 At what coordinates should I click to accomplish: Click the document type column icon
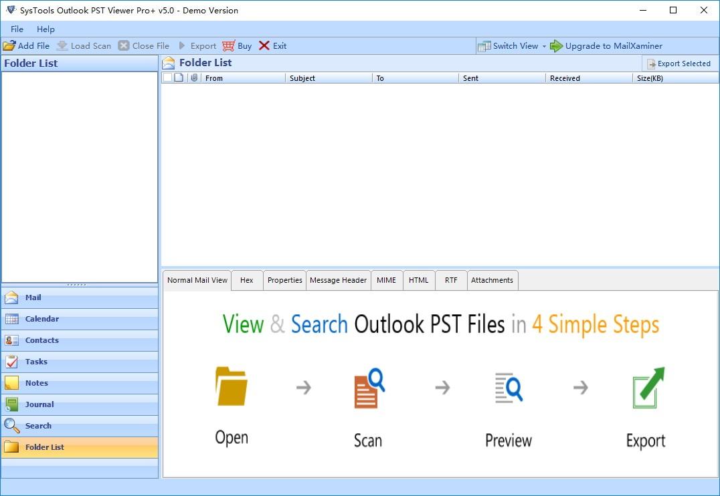click(179, 78)
